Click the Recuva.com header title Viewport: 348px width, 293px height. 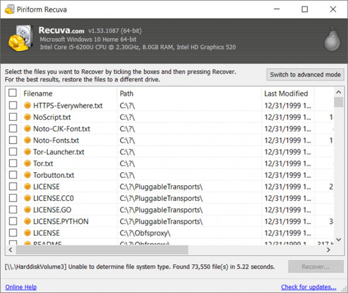point(61,30)
